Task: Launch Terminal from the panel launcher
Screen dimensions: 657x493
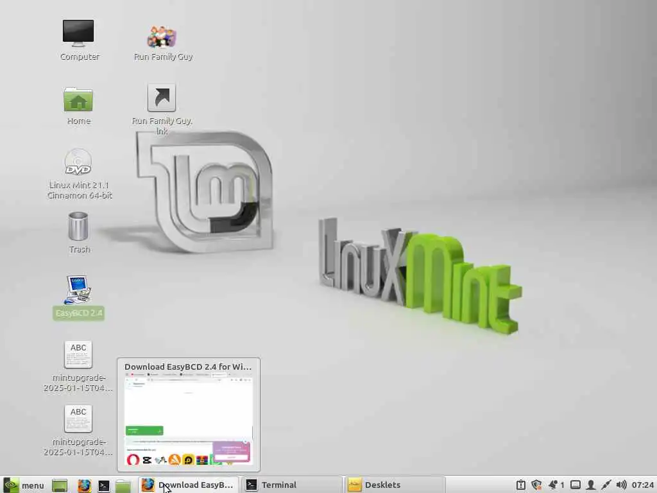Action: (103, 485)
